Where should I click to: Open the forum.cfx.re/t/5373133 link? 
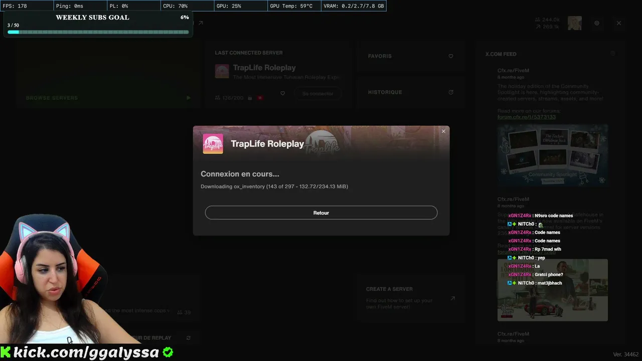(x=527, y=117)
